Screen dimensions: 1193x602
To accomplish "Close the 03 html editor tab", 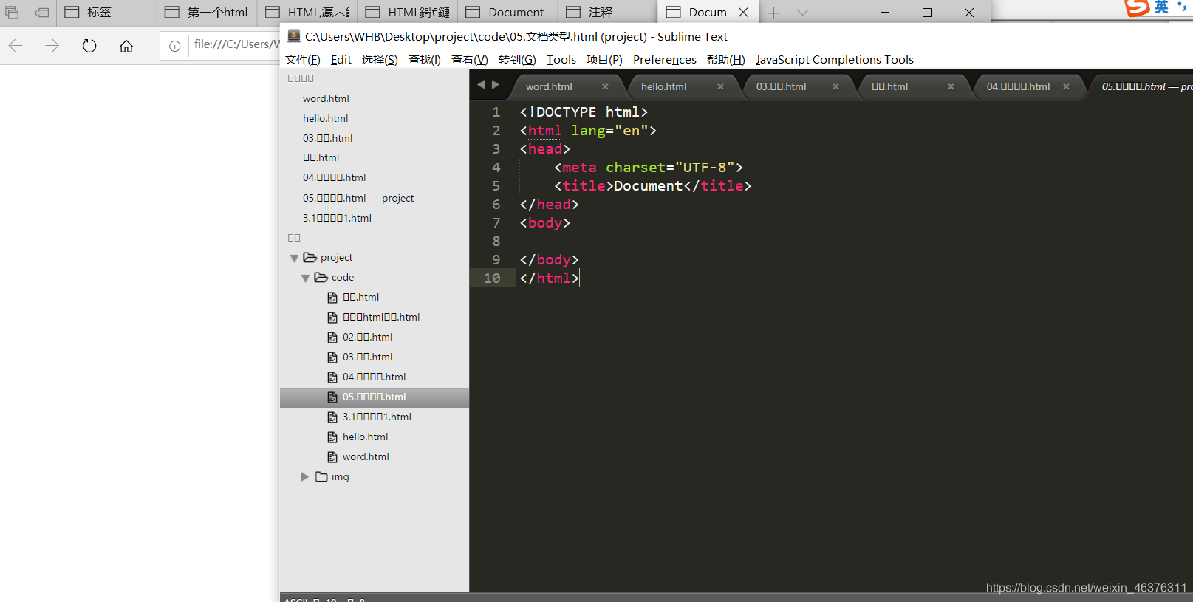I will (835, 86).
